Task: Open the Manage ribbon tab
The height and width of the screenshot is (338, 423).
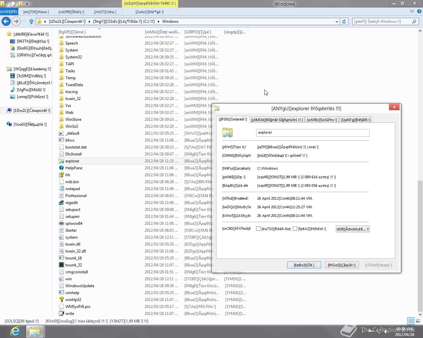Action: [x=150, y=12]
